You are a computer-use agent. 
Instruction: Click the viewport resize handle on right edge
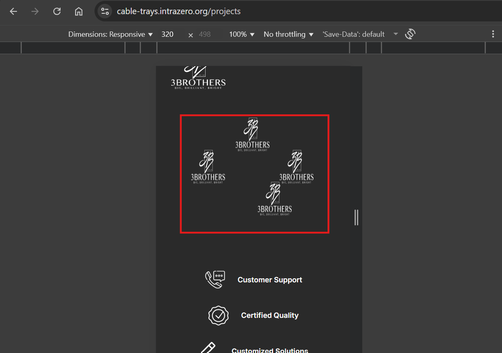tap(356, 217)
